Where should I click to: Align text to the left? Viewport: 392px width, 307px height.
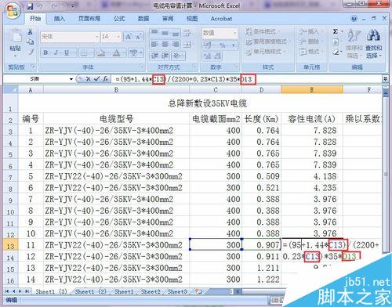[154, 44]
